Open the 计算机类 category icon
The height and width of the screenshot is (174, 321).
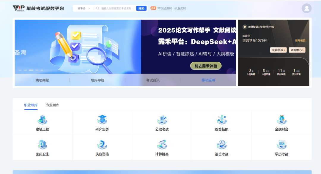[162, 145]
